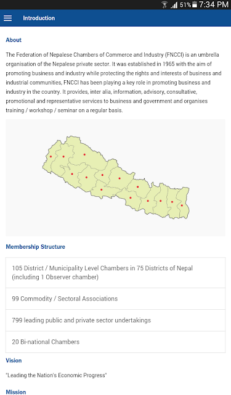
Task: Open the 99 Commodity / Sectoral Associations row
Action: tap(115, 299)
